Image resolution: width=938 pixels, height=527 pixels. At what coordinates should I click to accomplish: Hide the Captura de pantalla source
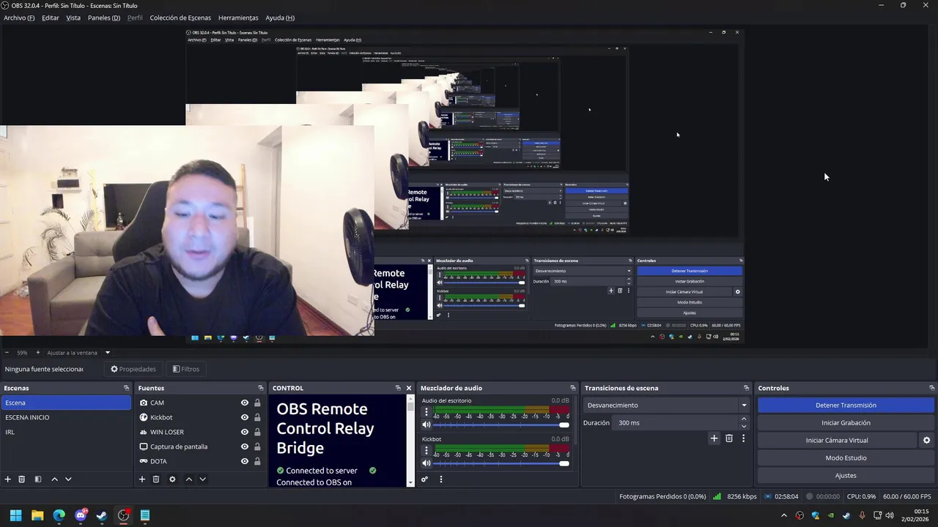tap(245, 446)
